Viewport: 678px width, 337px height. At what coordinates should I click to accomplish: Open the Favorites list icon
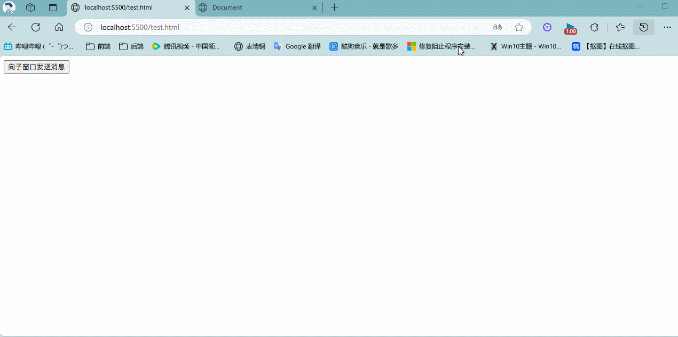click(620, 27)
